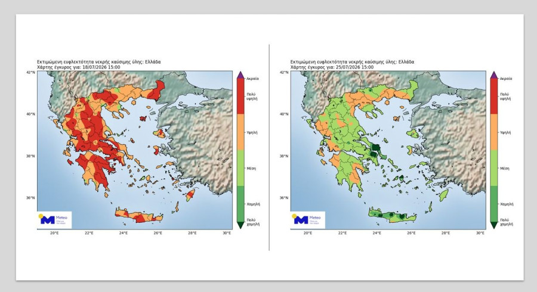Click the Meteo logo on the right map
The height and width of the screenshot is (292, 537).
(308, 219)
